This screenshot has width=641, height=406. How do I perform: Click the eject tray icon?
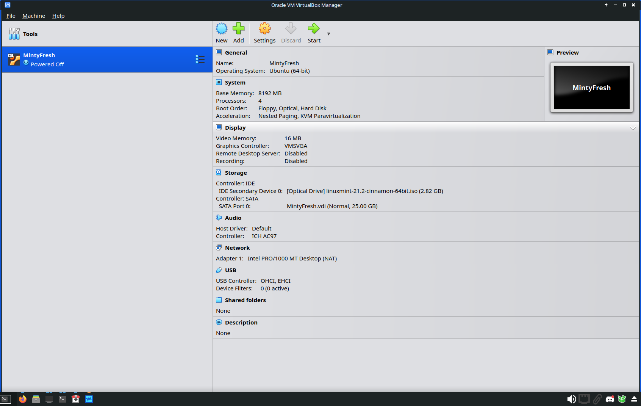point(634,399)
